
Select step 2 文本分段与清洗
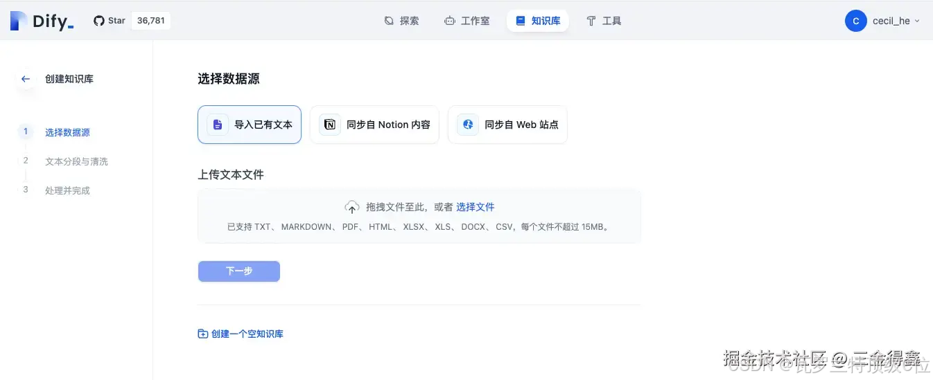pyautogui.click(x=76, y=161)
